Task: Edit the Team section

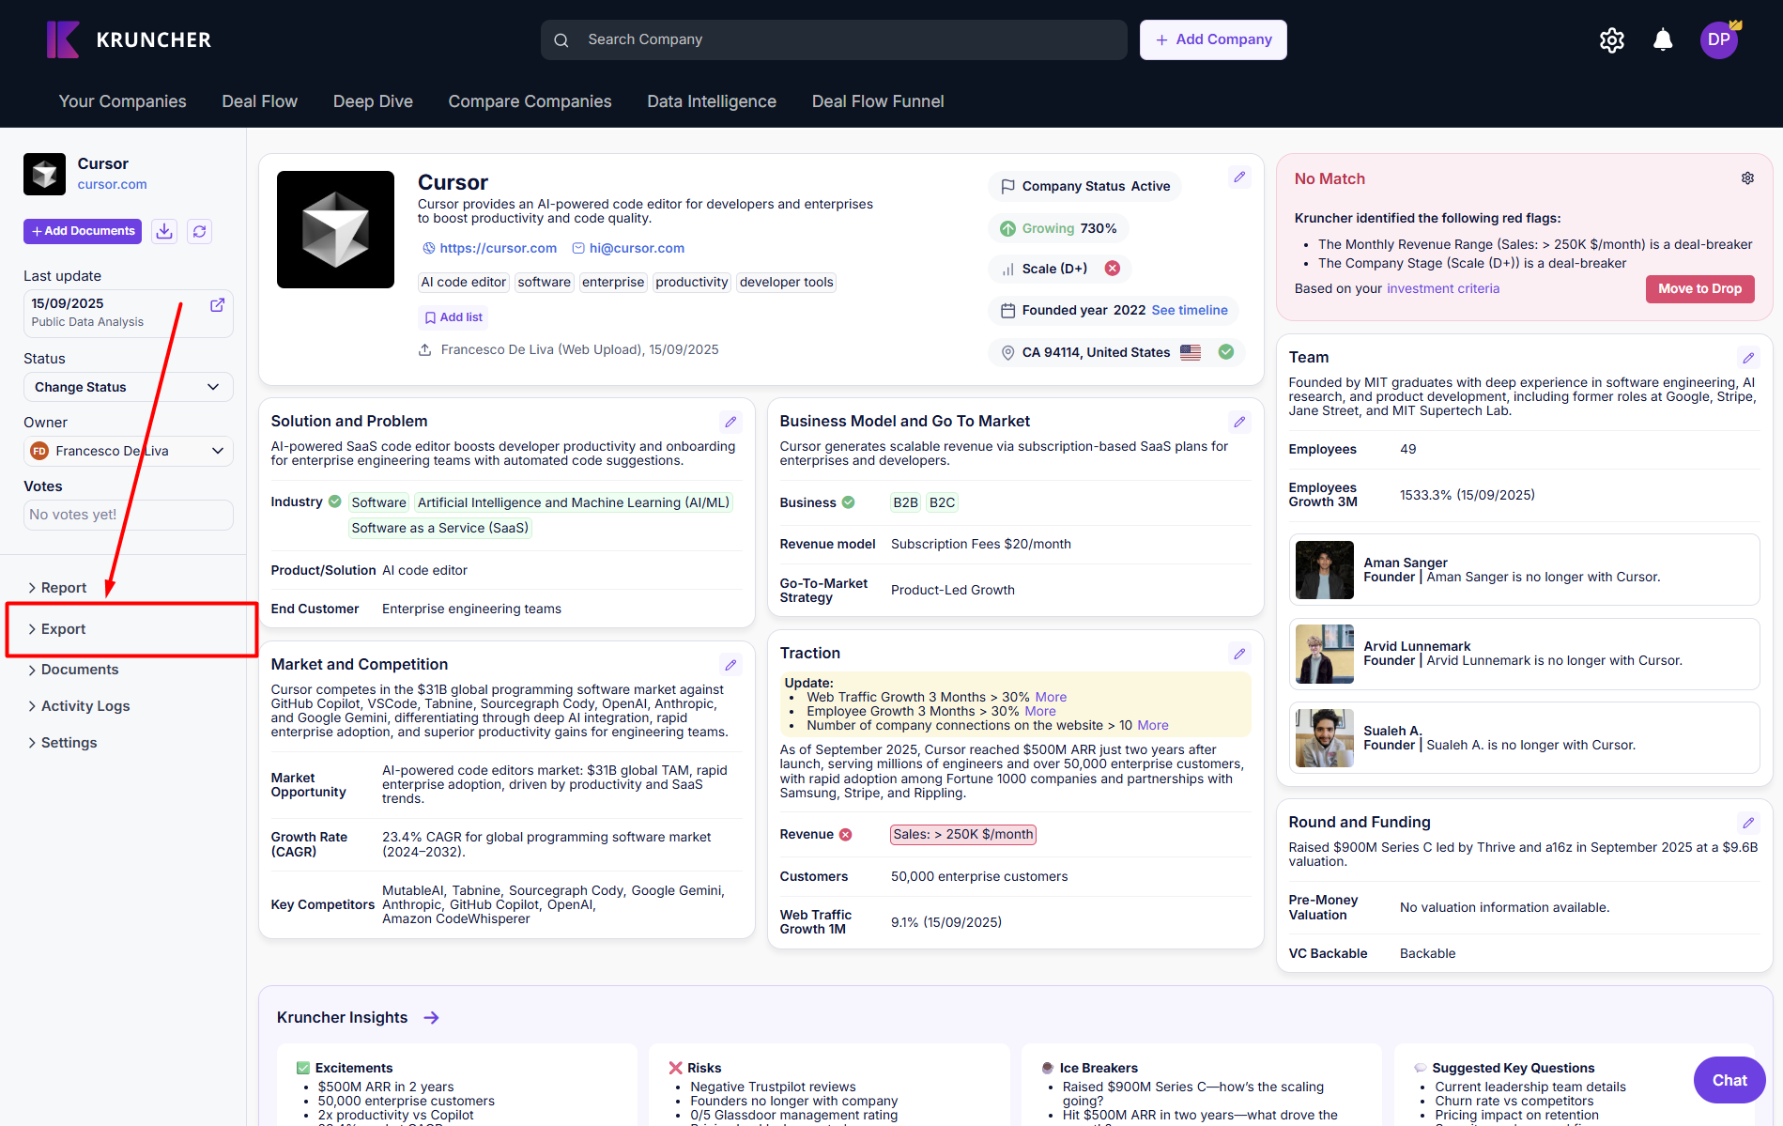Action: coord(1748,358)
